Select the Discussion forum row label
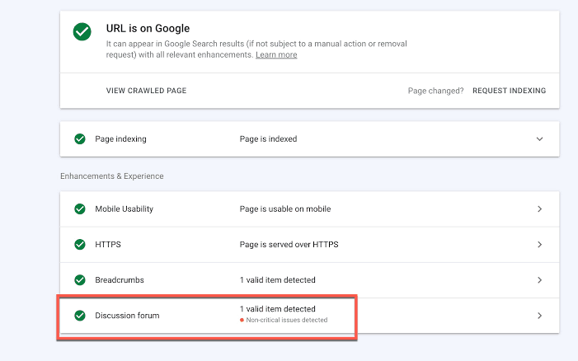The height and width of the screenshot is (361, 578). coord(127,316)
